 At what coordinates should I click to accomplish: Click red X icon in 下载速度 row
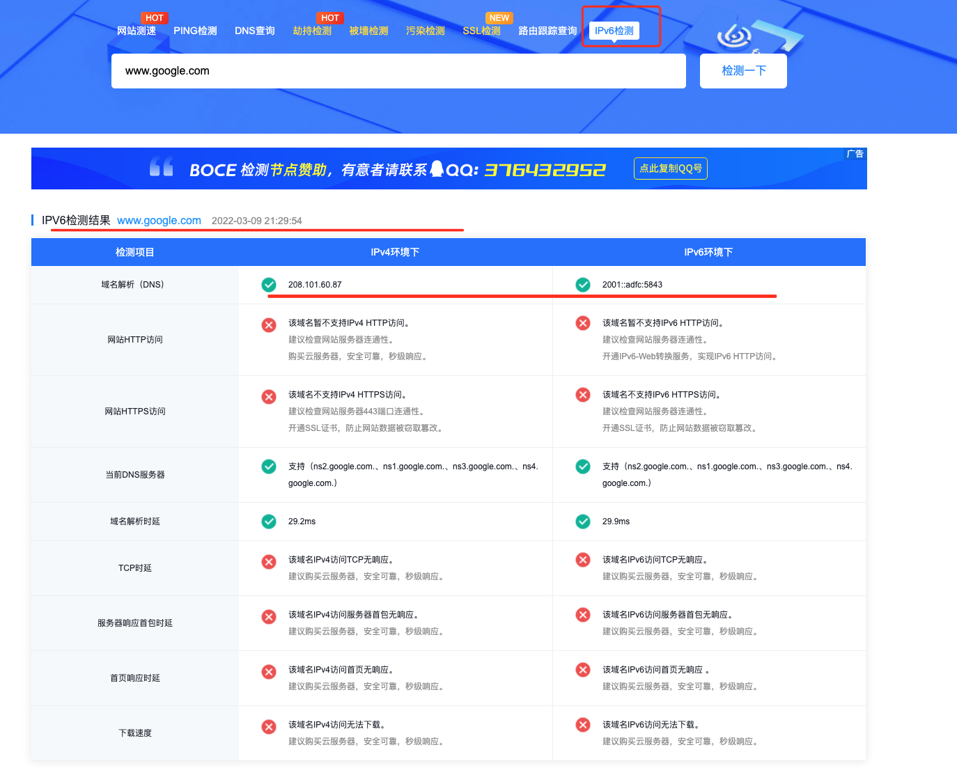(269, 726)
